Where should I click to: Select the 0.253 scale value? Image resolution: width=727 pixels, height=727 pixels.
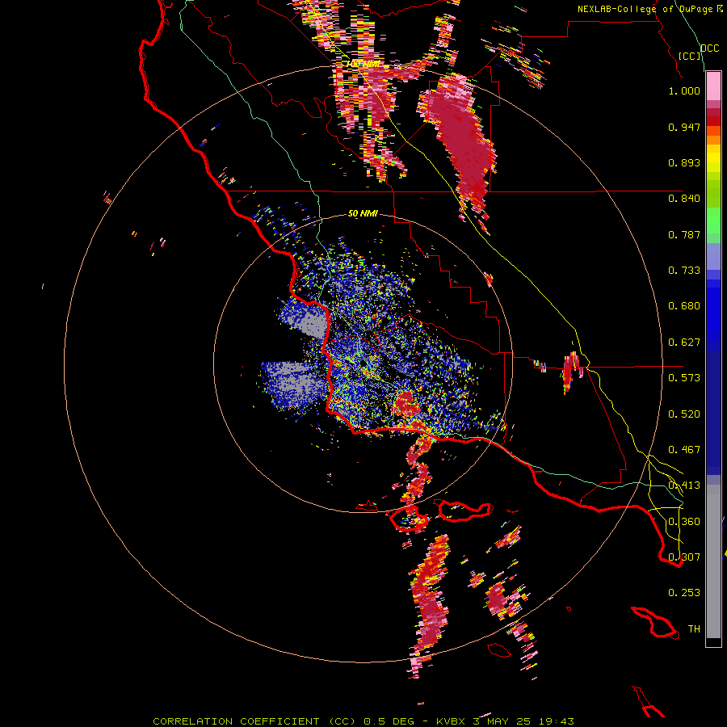coord(684,593)
